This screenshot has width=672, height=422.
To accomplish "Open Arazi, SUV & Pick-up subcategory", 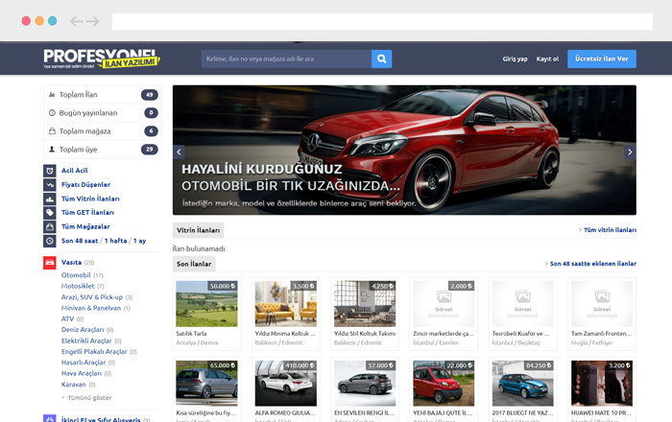I will click(x=92, y=297).
